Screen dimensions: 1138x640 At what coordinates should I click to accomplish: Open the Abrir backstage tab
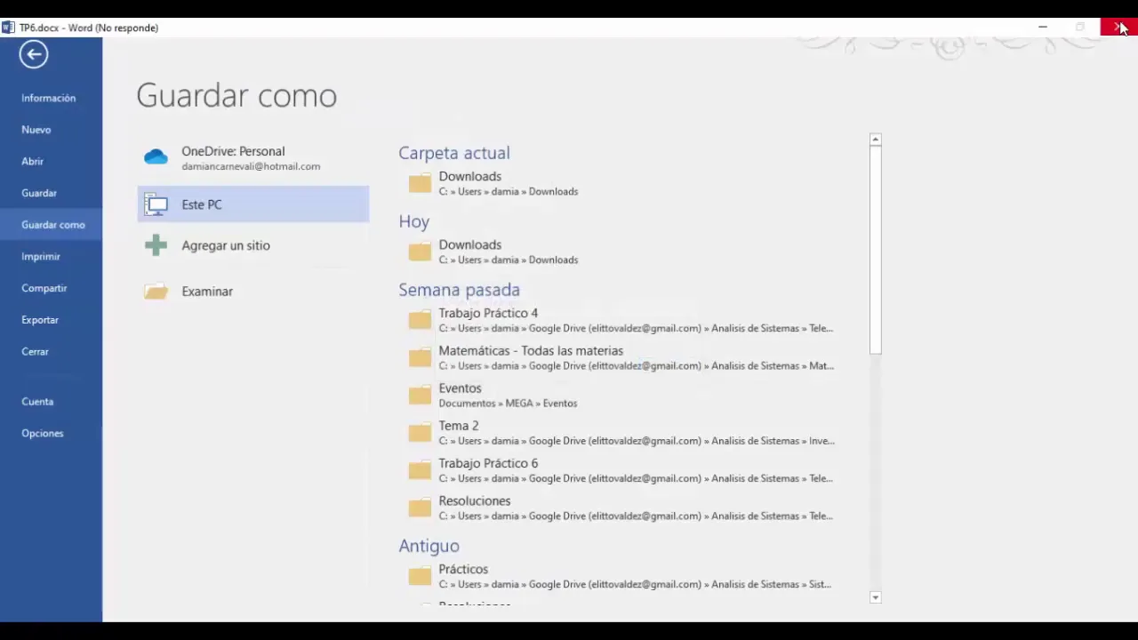tap(33, 161)
